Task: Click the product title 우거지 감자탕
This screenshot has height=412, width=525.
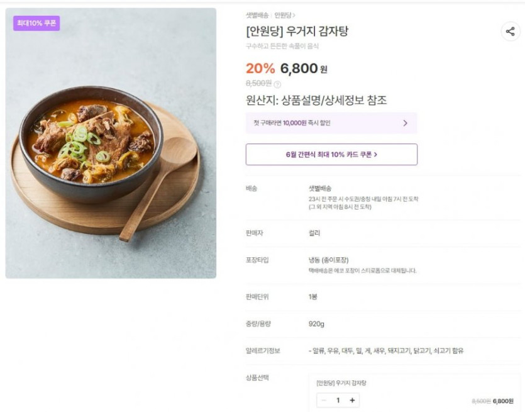Action: click(x=297, y=31)
